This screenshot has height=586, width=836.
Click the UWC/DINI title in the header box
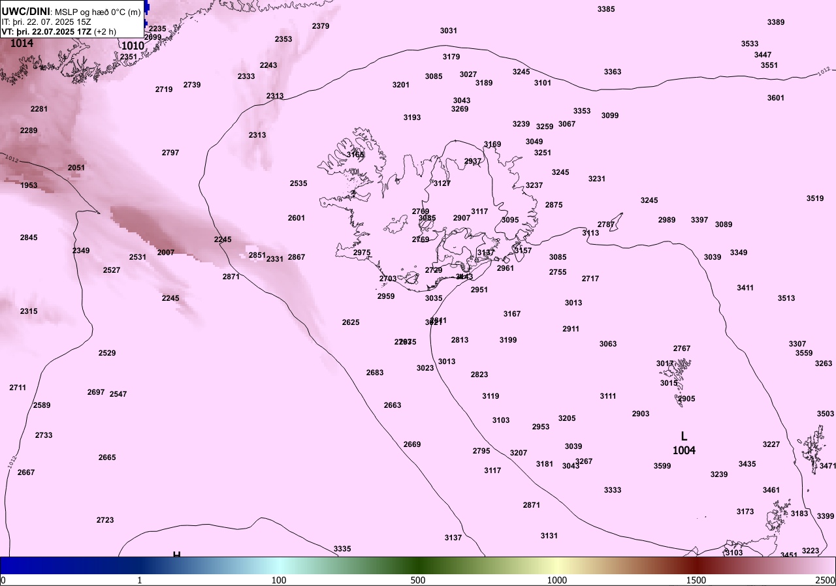tap(25, 11)
